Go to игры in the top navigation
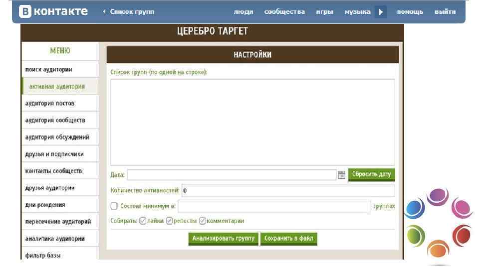This screenshot has width=479, height=269. coord(324,12)
